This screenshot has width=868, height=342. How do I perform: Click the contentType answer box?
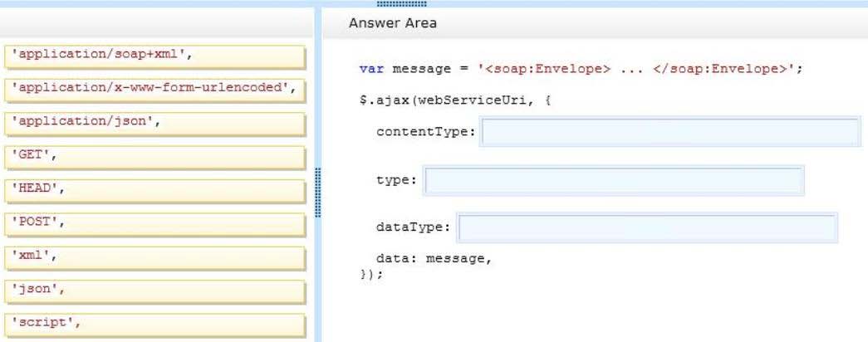[669, 132]
